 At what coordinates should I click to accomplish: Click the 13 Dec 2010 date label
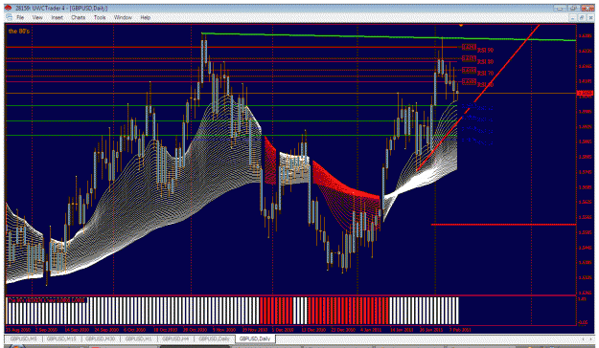[x=313, y=330]
